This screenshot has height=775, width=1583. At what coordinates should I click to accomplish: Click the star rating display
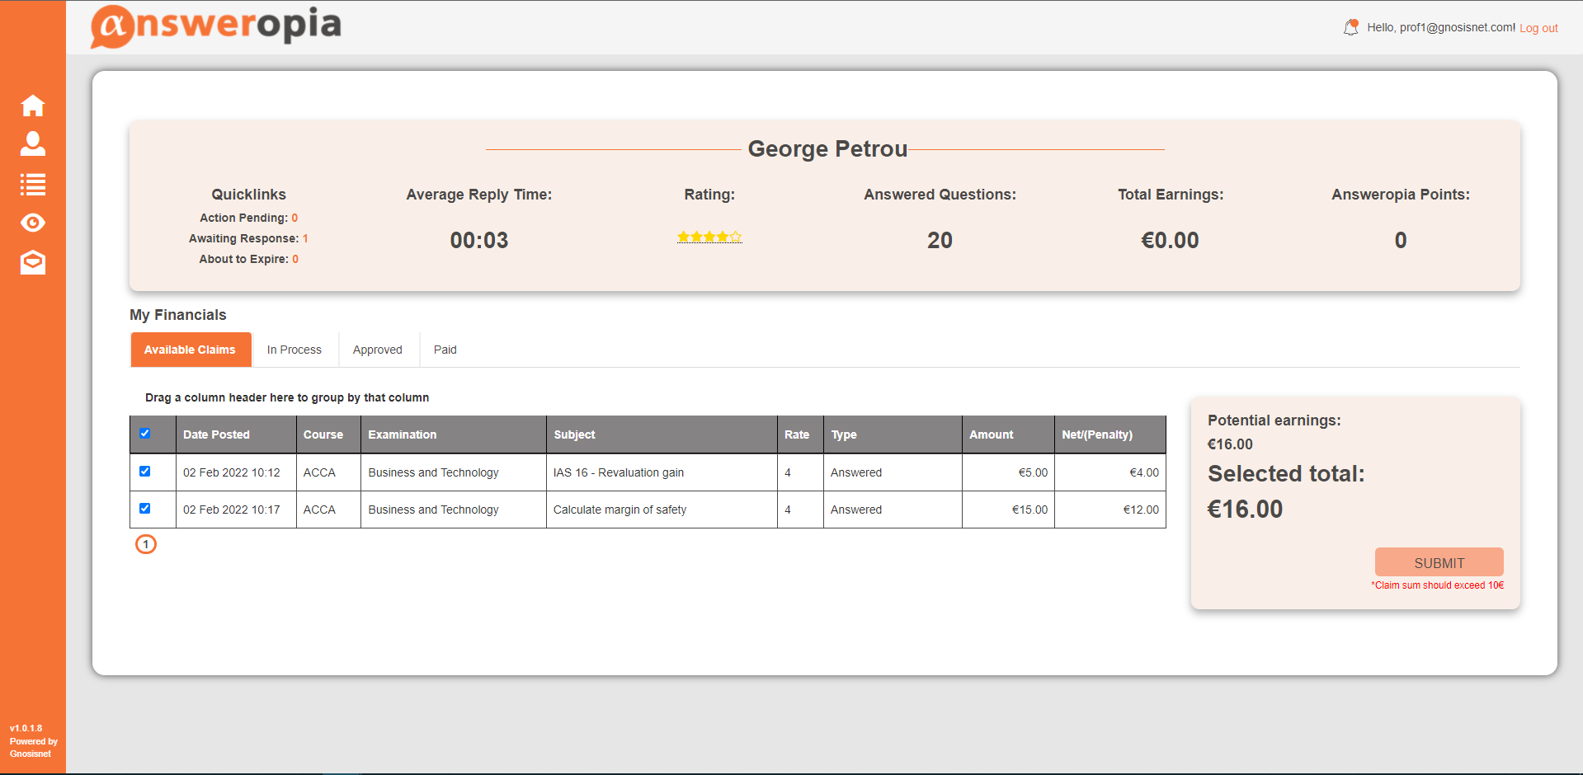click(709, 237)
